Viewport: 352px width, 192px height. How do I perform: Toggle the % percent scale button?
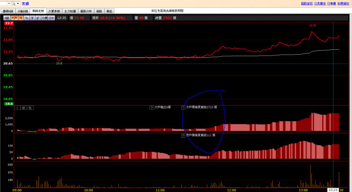point(26,18)
